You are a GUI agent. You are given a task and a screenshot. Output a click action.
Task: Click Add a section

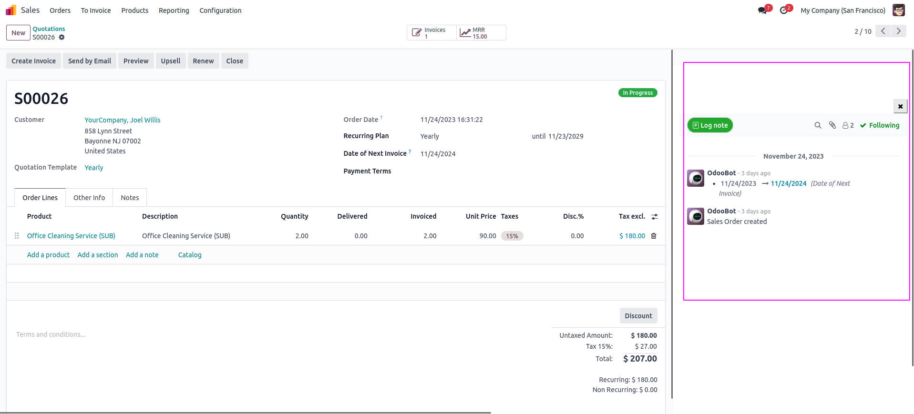click(98, 255)
